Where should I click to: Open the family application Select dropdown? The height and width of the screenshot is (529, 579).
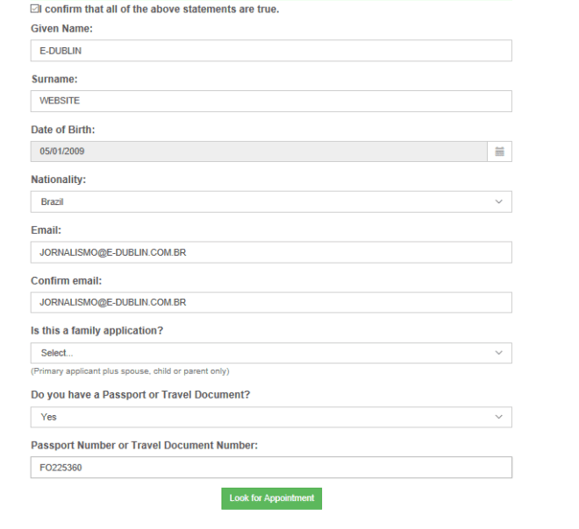[270, 353]
